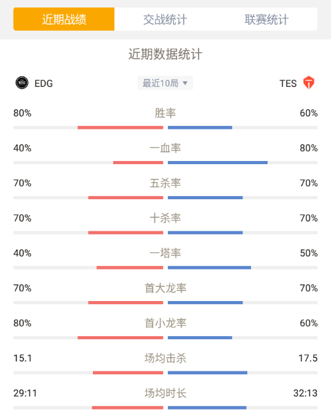Click the blue 一血率 bar for TES
The image size is (331, 417).
tap(218, 162)
